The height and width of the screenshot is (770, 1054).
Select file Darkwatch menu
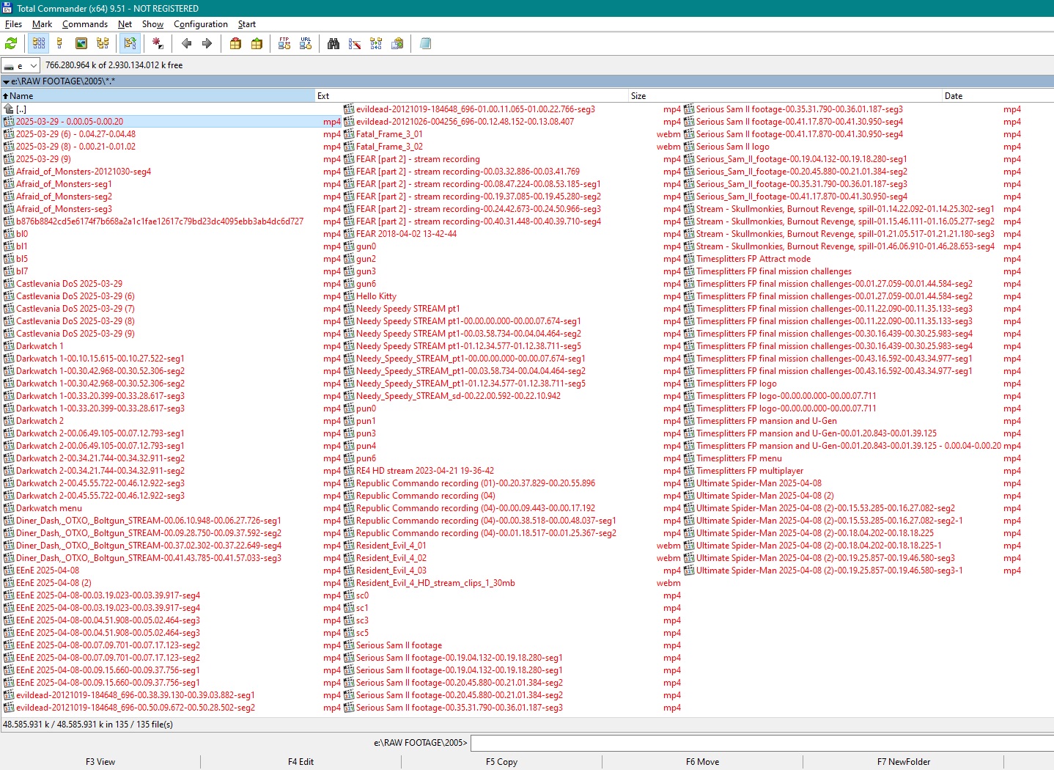pyautogui.click(x=49, y=508)
